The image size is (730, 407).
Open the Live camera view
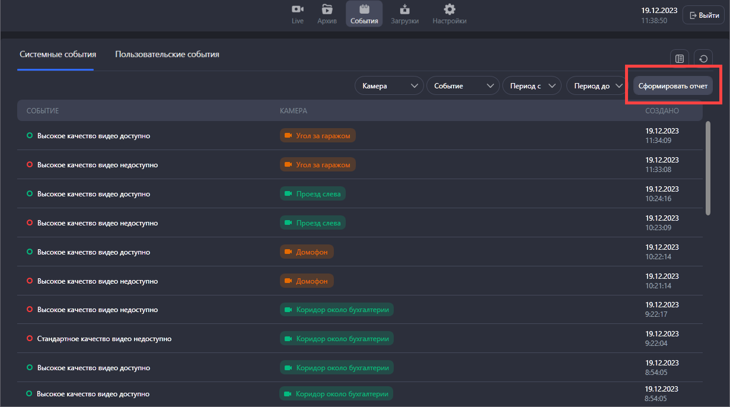coord(298,14)
